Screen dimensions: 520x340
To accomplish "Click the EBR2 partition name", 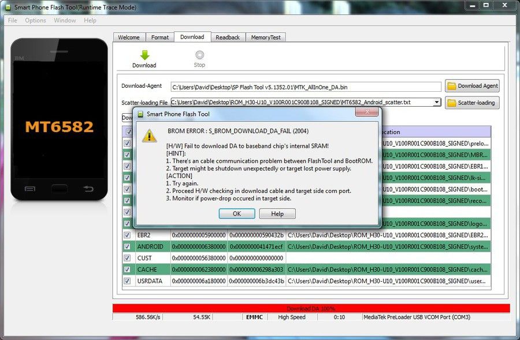I will (144, 235).
